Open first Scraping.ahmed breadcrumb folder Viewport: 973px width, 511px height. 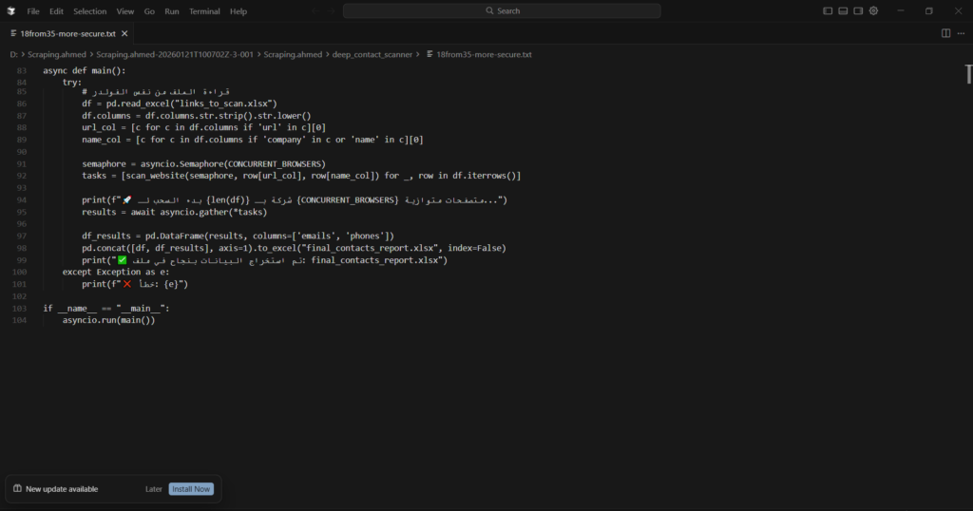tap(56, 54)
